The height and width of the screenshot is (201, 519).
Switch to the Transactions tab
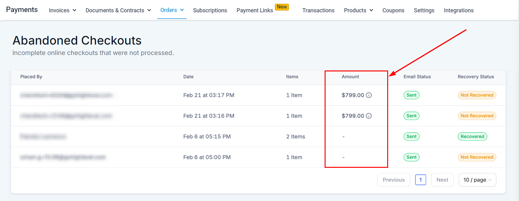click(318, 10)
